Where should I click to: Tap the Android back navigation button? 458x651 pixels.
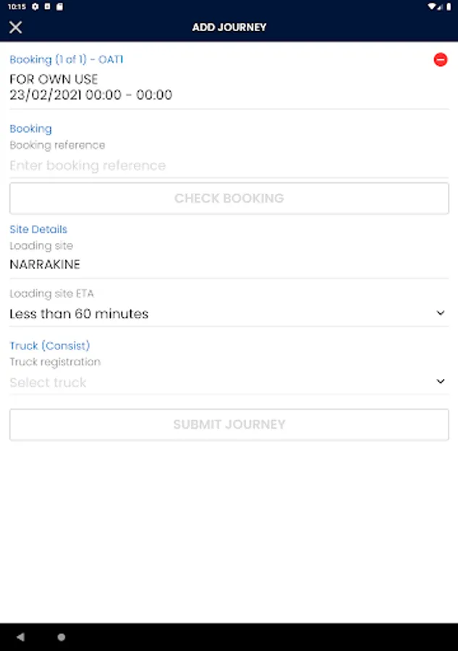[x=20, y=637]
